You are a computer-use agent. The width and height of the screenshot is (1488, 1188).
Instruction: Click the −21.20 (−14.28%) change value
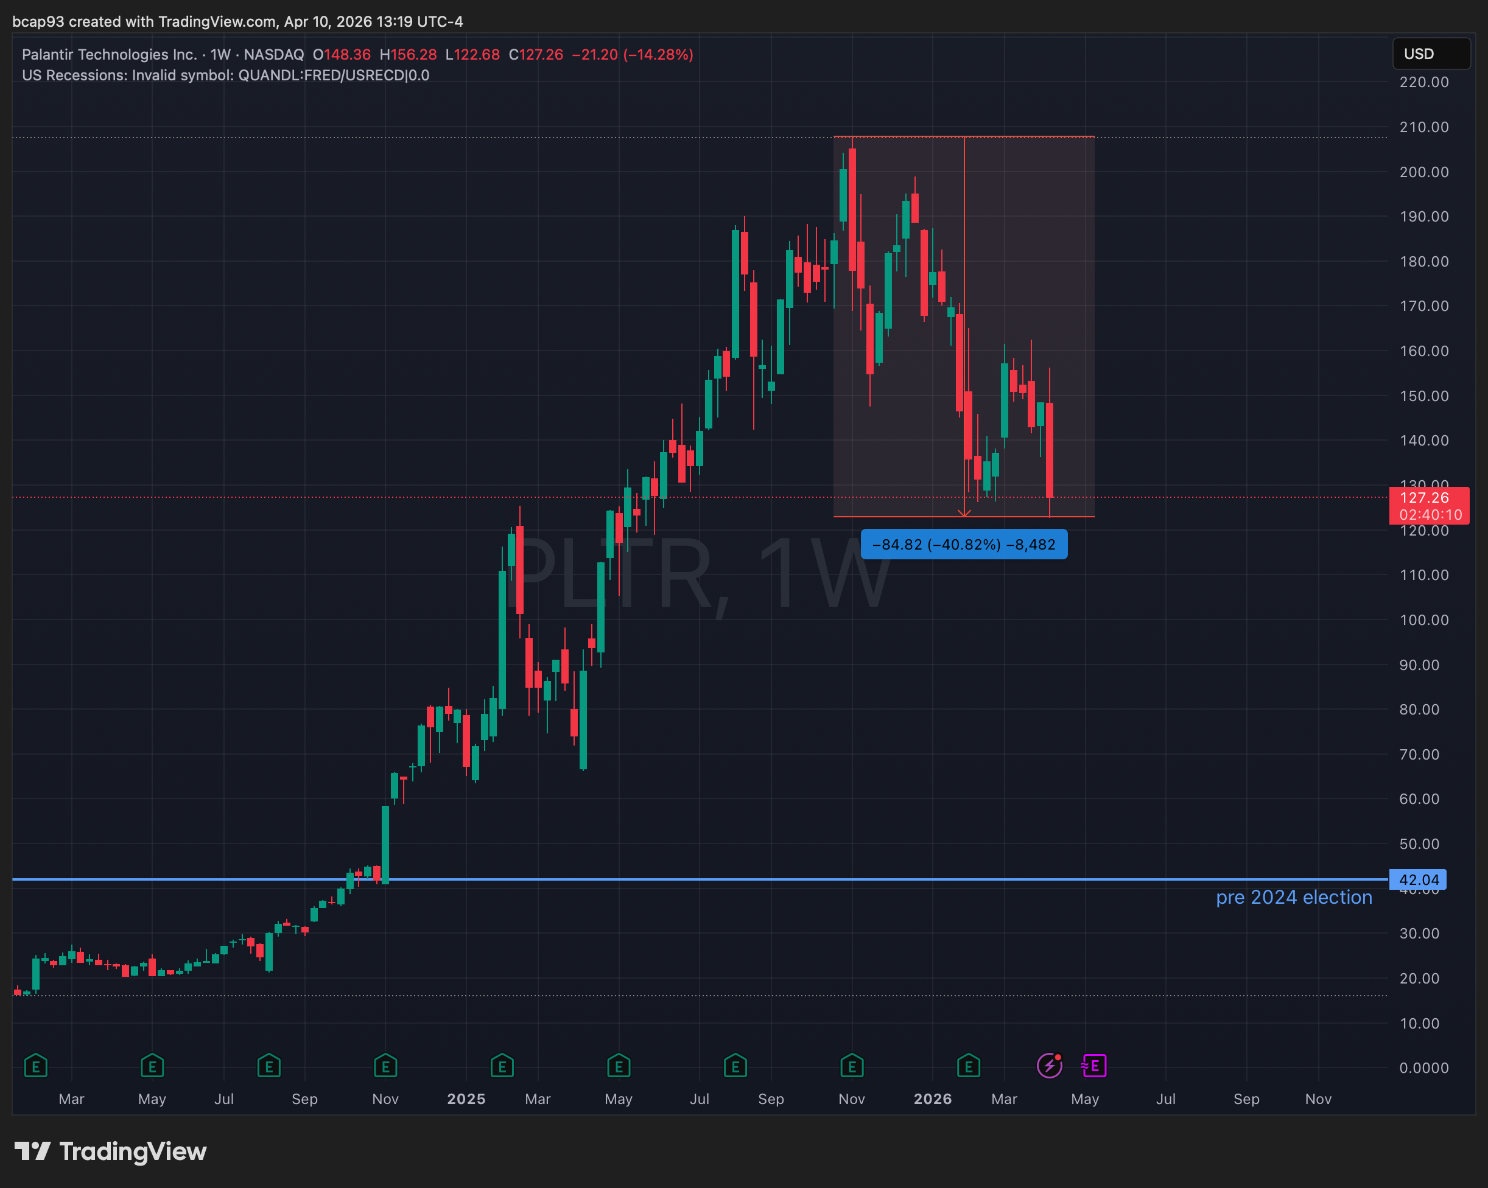pos(632,55)
